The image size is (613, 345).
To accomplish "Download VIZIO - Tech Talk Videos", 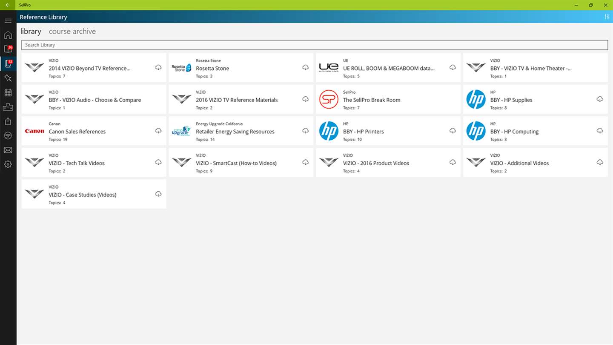I will click(x=158, y=162).
